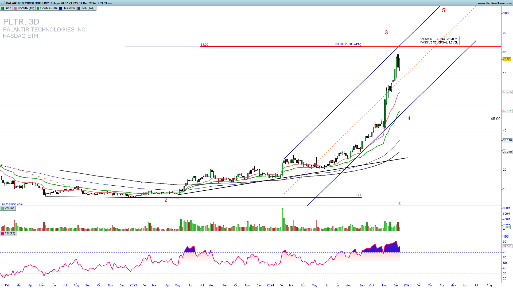Click the RSI value label 81.571
513x288 pixels.
point(507,246)
